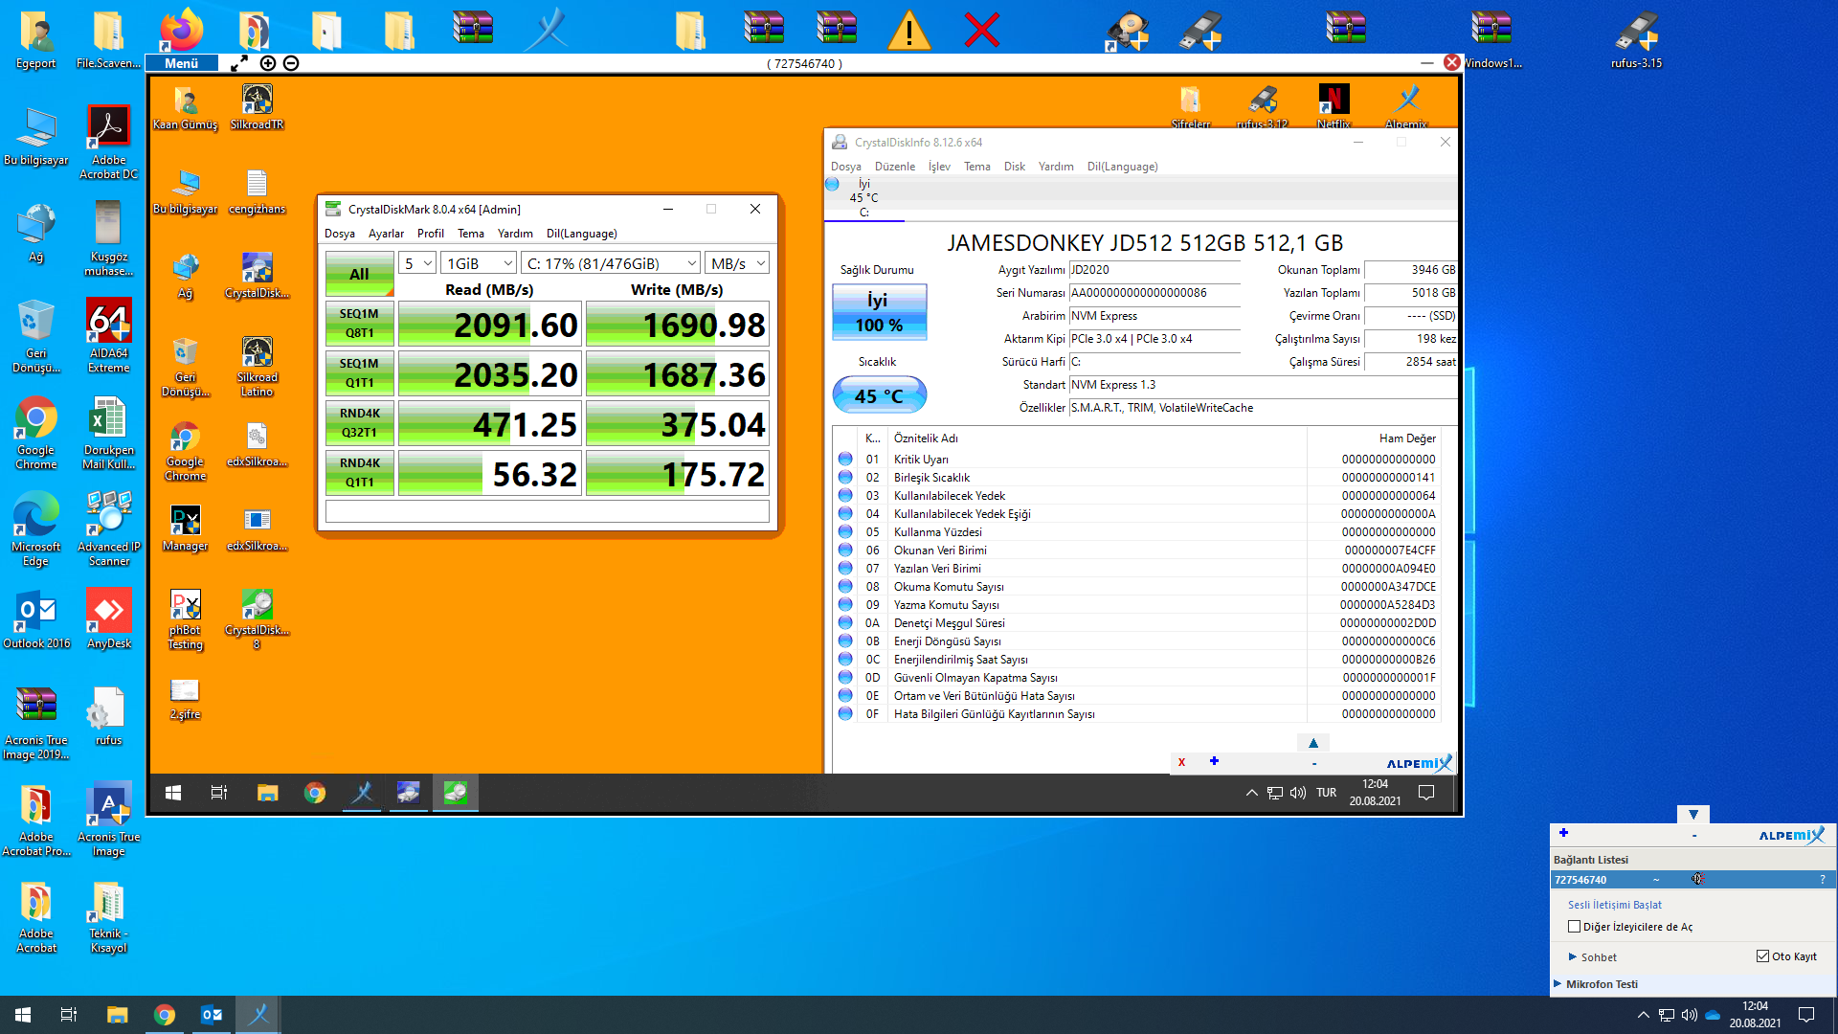Expand remote Alpemix panel with up arrow

[1313, 743]
